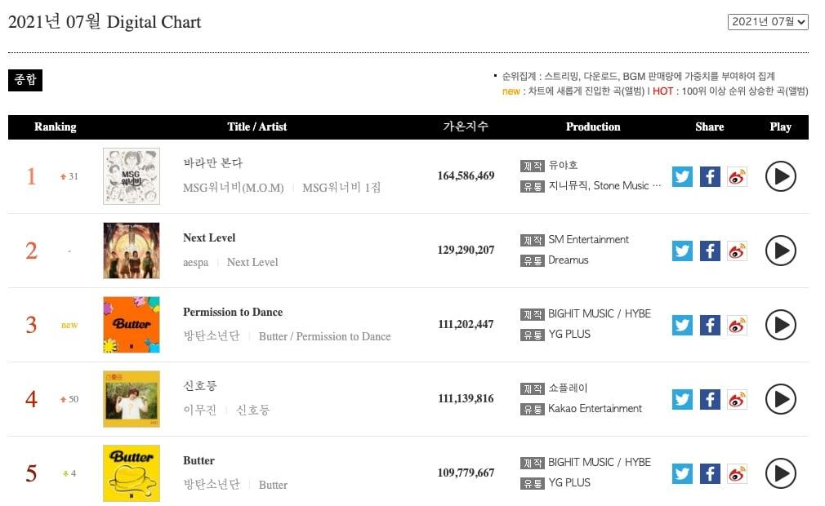Viewport: 825px width, 506px height.
Task: Share Permission to Dance on Weibo
Action: pos(737,325)
